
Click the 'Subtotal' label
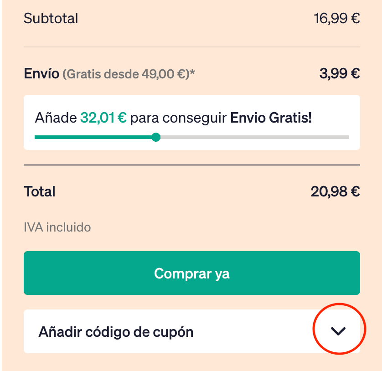pyautogui.click(x=51, y=18)
